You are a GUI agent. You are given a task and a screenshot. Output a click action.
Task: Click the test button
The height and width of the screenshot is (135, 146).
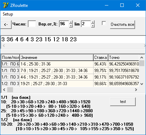point(123,102)
